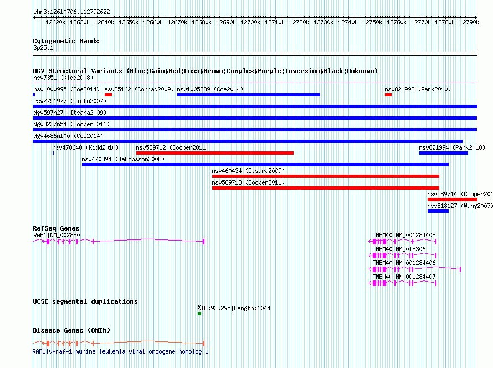Open the RAF1 v-raf-1 murine leukemia link

pyautogui.click(x=120, y=351)
